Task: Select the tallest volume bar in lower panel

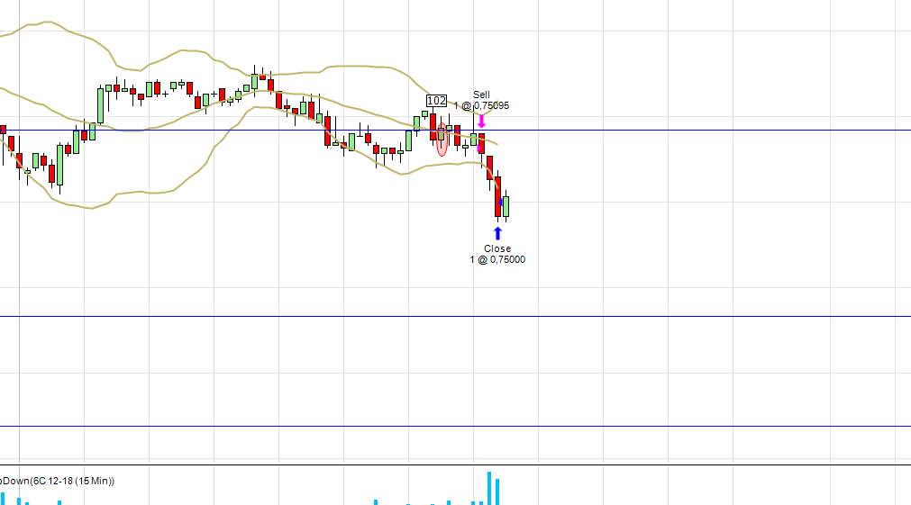Action: click(490, 488)
